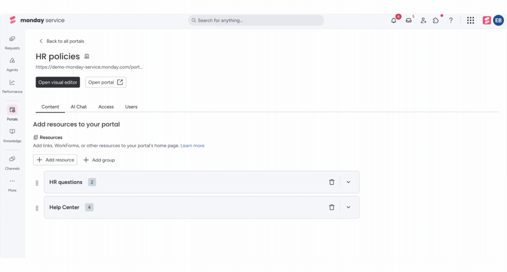Click the monday service product icon in header
Viewport: 507px width, 272px height.
tap(487, 20)
